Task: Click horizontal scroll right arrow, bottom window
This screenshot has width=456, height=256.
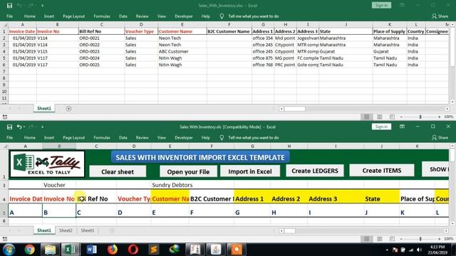Action: point(447,230)
